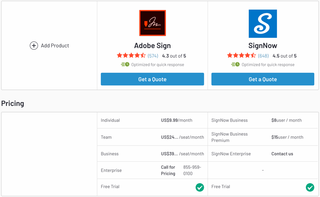The image size is (320, 197).
Task: Click the SignNow logo icon
Action: 263,24
